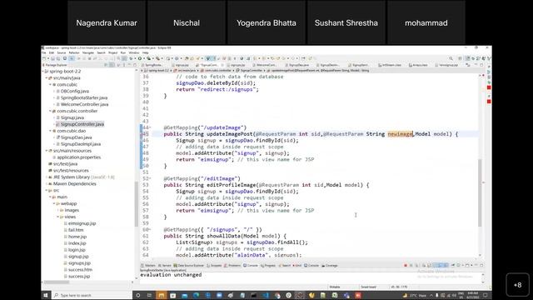Collapse the com.cubic.dao package
This screenshot has width=533, height=300.
pos(50,131)
